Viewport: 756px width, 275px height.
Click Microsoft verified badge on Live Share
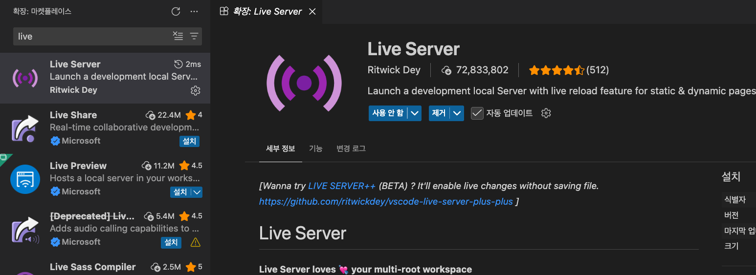pyautogui.click(x=55, y=141)
